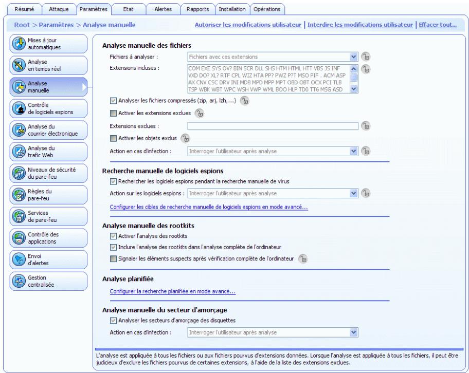The height and width of the screenshot is (373, 469).
Task: Select the Paramètres tab
Action: click(94, 9)
